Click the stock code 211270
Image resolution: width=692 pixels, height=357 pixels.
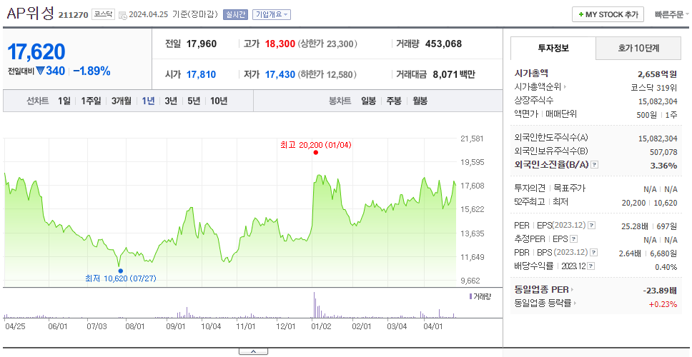click(x=73, y=16)
